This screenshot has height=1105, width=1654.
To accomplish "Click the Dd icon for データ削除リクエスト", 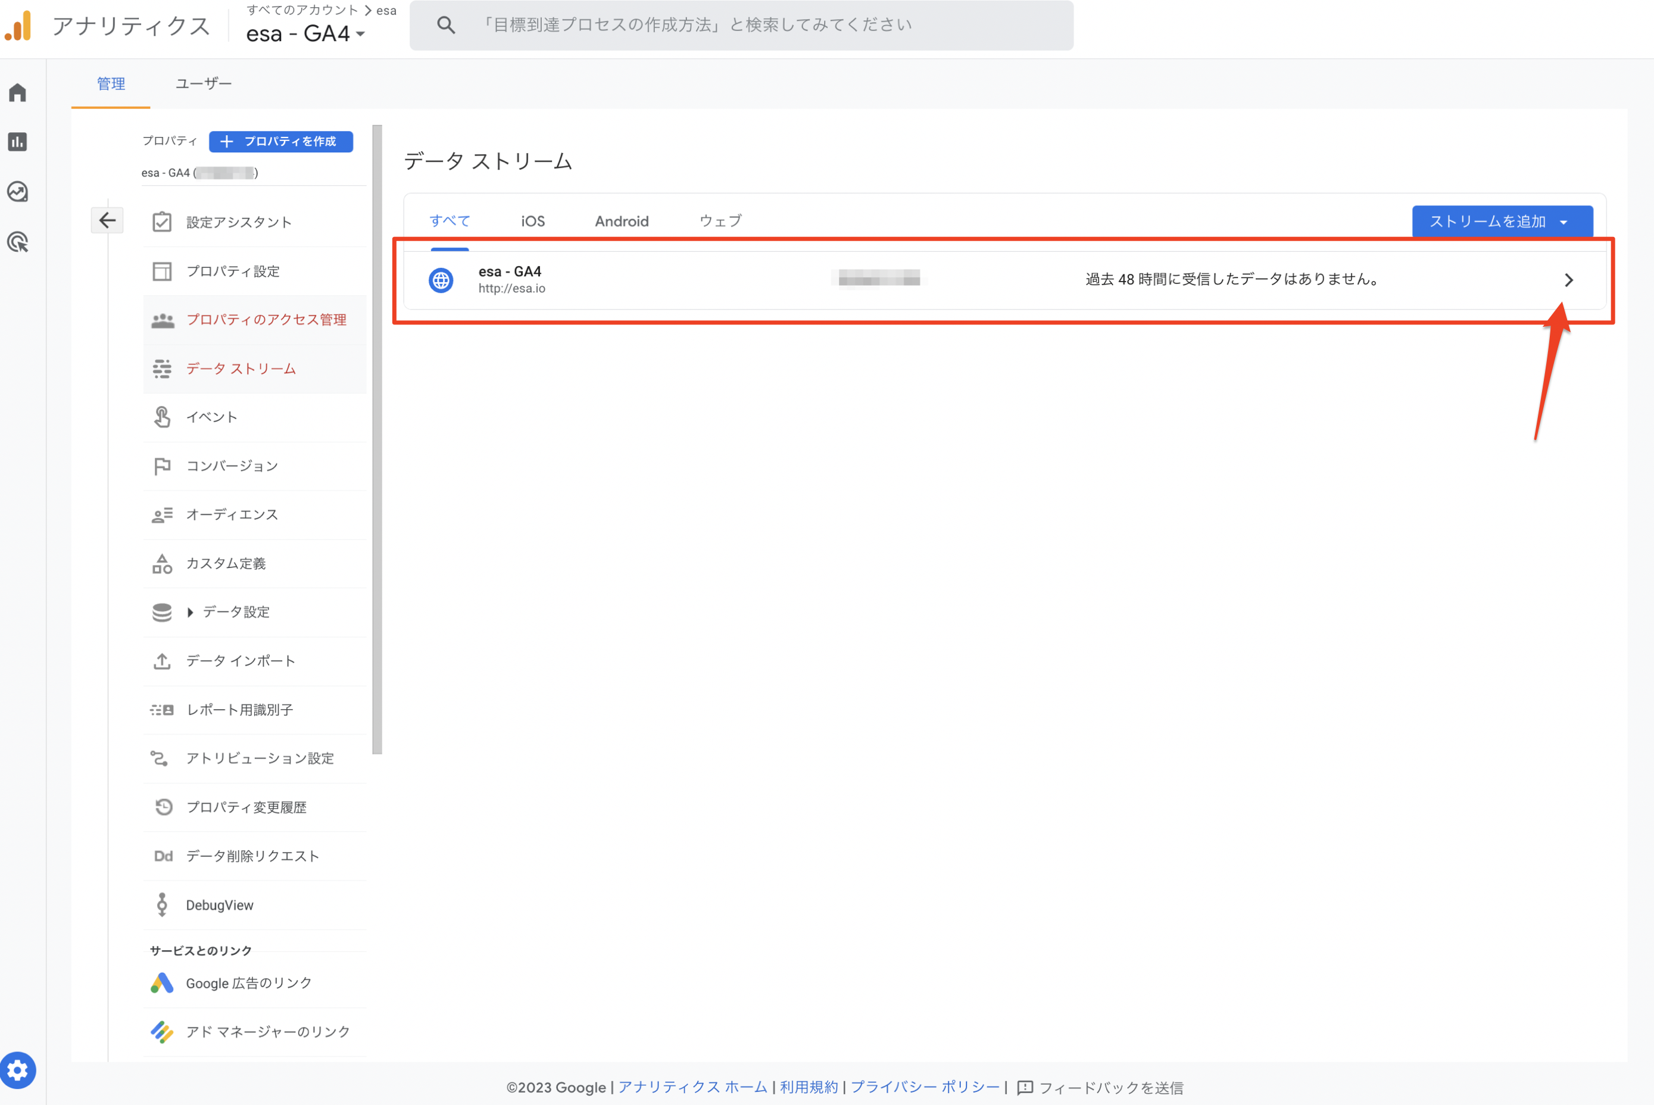I will coord(164,856).
